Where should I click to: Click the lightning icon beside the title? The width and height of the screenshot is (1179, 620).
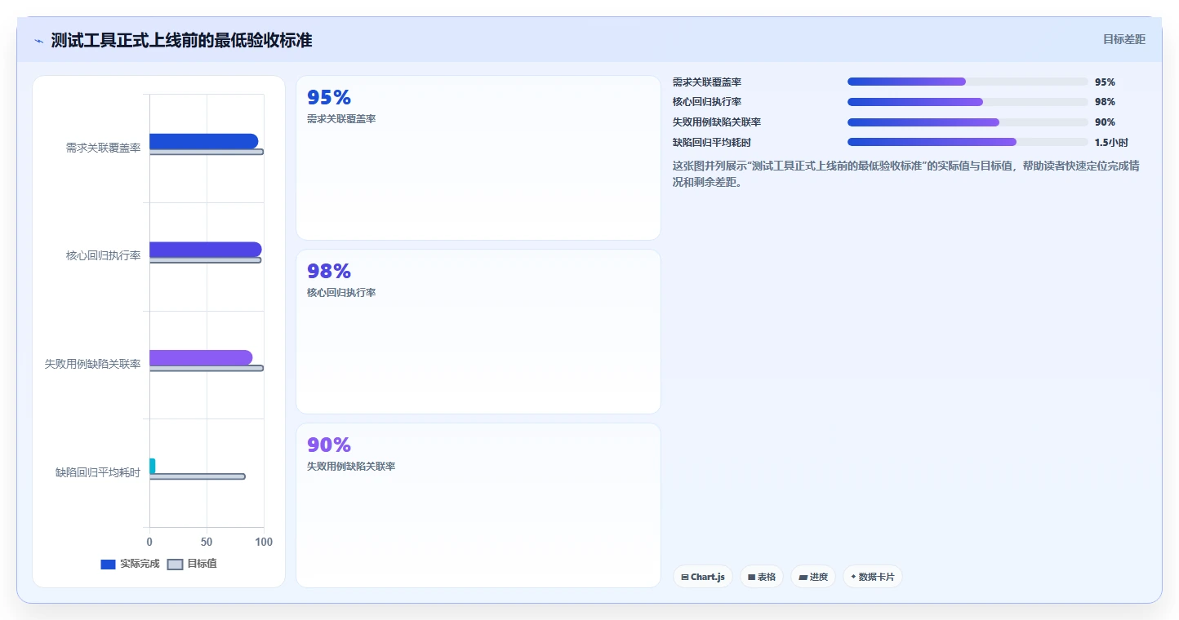[x=38, y=41]
